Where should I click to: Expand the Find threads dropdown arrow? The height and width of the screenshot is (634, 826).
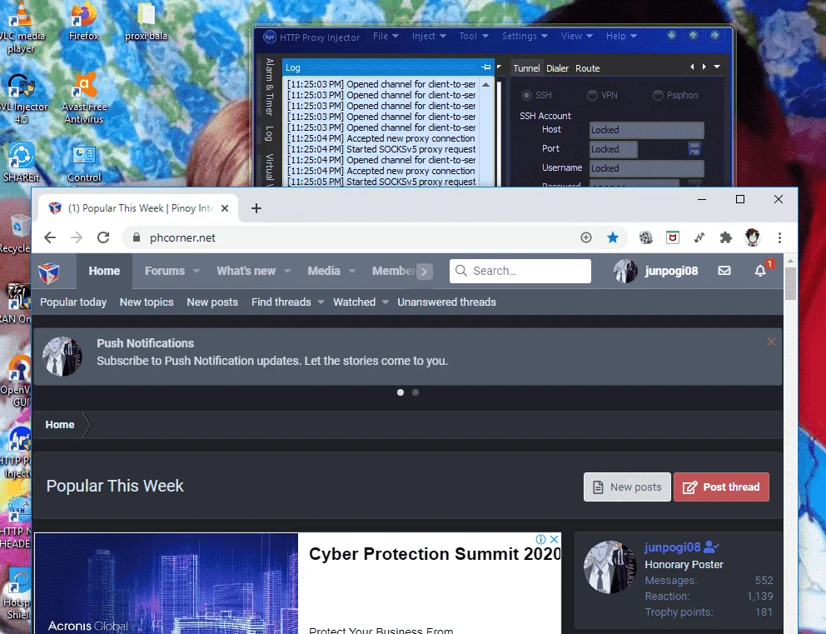(x=321, y=302)
